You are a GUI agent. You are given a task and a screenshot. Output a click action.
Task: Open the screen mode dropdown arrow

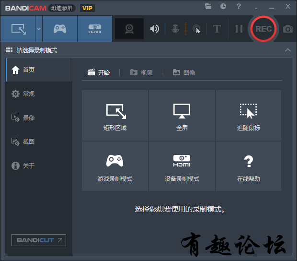click(39, 29)
